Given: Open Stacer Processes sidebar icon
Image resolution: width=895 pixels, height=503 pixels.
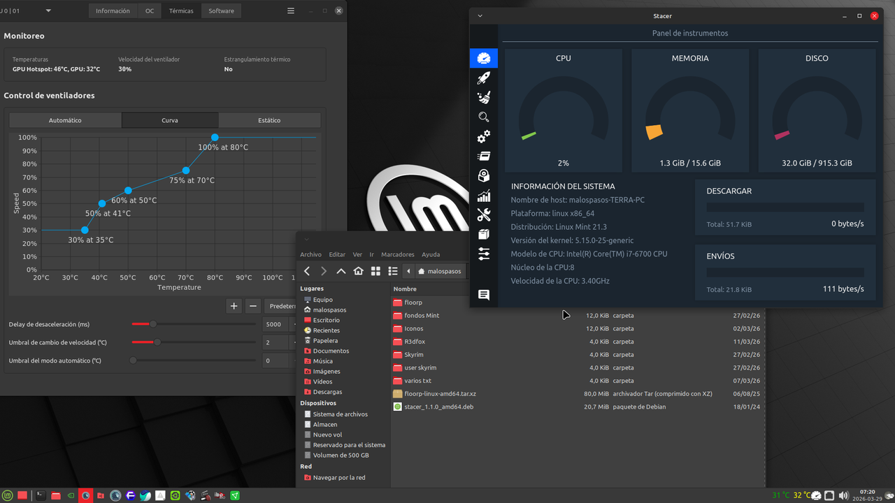Looking at the screenshot, I should (483, 156).
